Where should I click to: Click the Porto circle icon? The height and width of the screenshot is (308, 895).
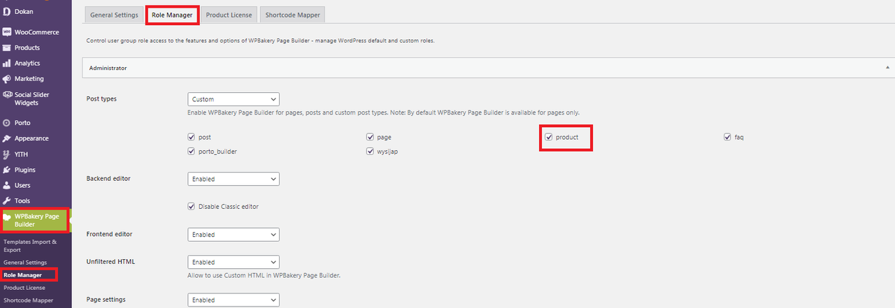tap(6, 123)
